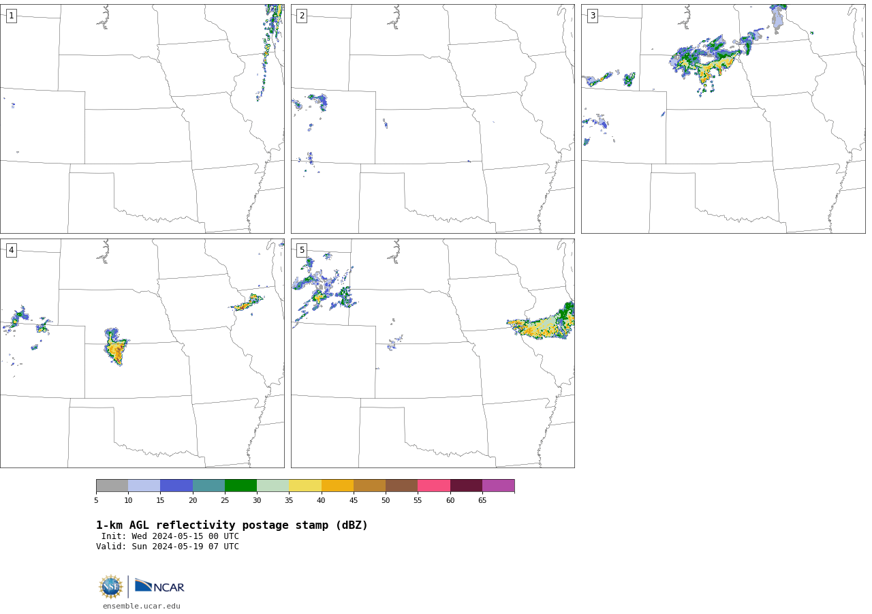Click the light blue 10-15 dBZ swatch
Image resolution: width=872 pixels, height=614 pixels.
[x=144, y=486]
